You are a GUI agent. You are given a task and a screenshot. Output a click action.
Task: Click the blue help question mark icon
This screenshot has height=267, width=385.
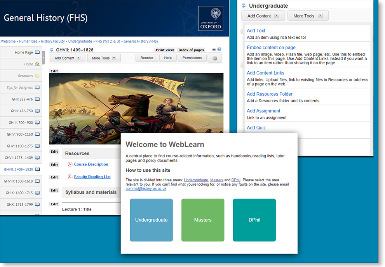pos(219,50)
